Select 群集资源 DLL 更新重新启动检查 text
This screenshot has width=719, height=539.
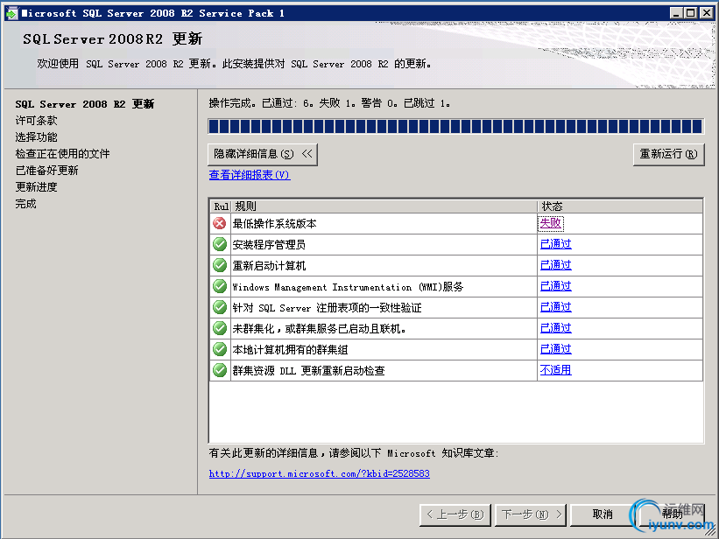(x=308, y=371)
